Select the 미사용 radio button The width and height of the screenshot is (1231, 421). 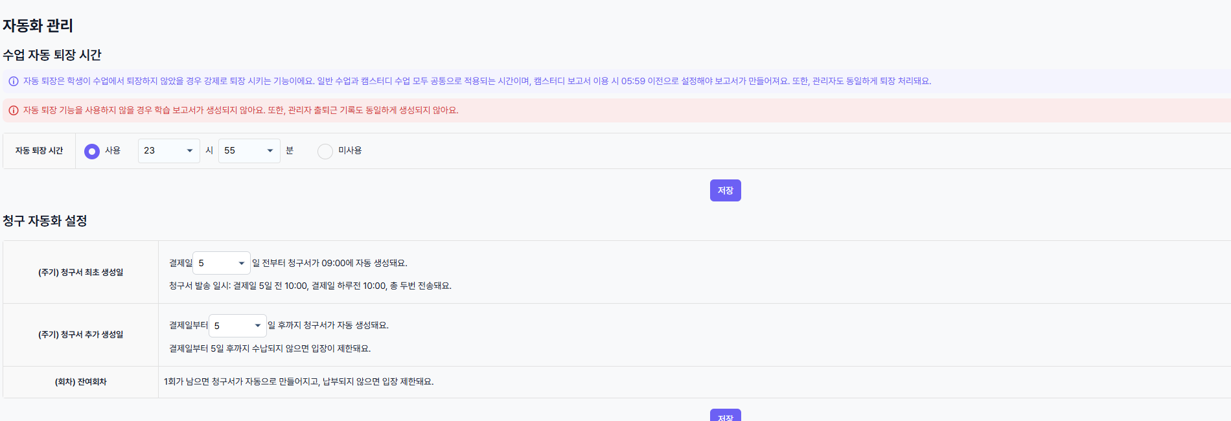(x=325, y=151)
